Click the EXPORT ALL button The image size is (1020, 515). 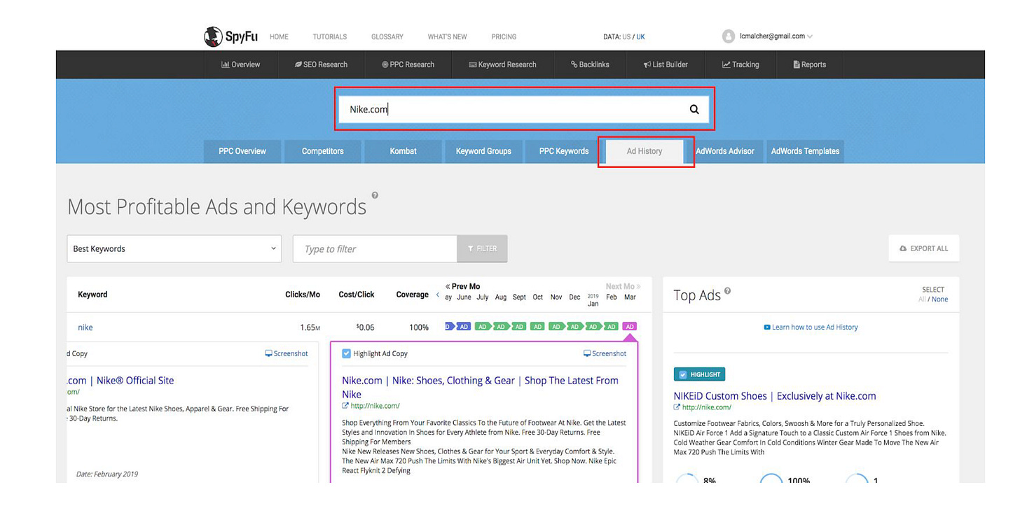click(923, 248)
